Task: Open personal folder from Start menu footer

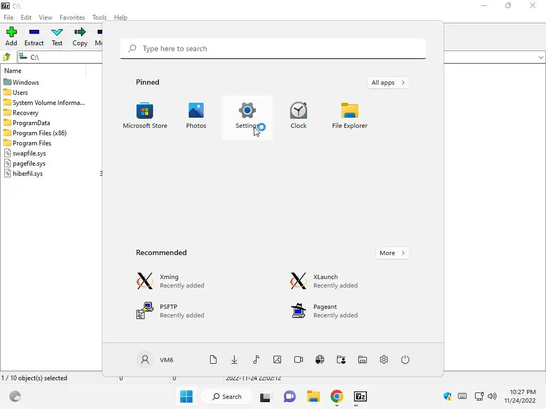Action: coord(341,359)
